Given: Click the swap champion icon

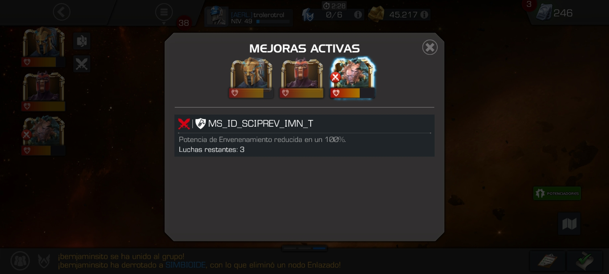Looking at the screenshot, I should tap(82, 41).
